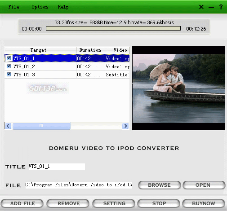
Task: Open the Help menu
Action: coord(63,7)
